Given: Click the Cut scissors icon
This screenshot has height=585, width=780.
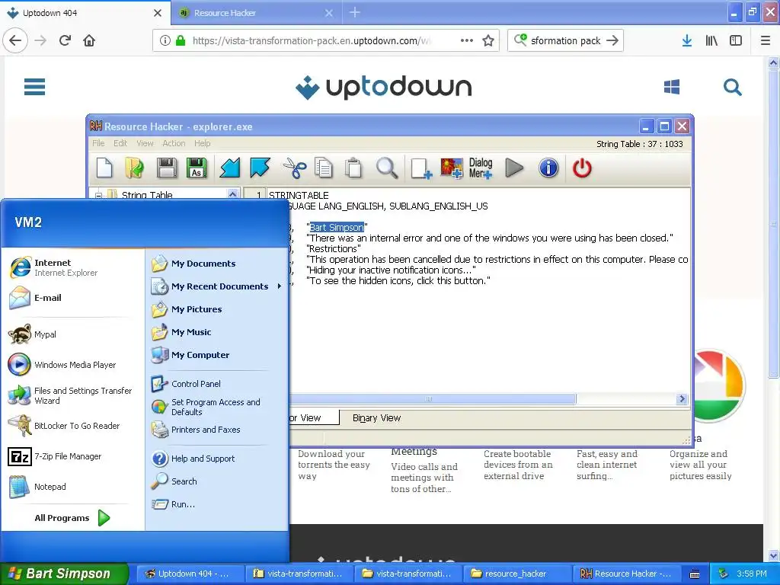Looking at the screenshot, I should point(295,168).
